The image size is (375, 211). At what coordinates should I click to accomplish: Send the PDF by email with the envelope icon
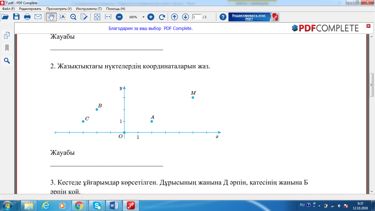click(38, 17)
